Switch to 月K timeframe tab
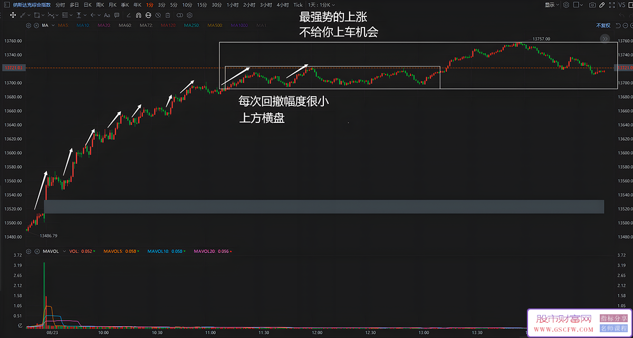Image resolution: width=633 pixels, height=338 pixels. pos(112,5)
